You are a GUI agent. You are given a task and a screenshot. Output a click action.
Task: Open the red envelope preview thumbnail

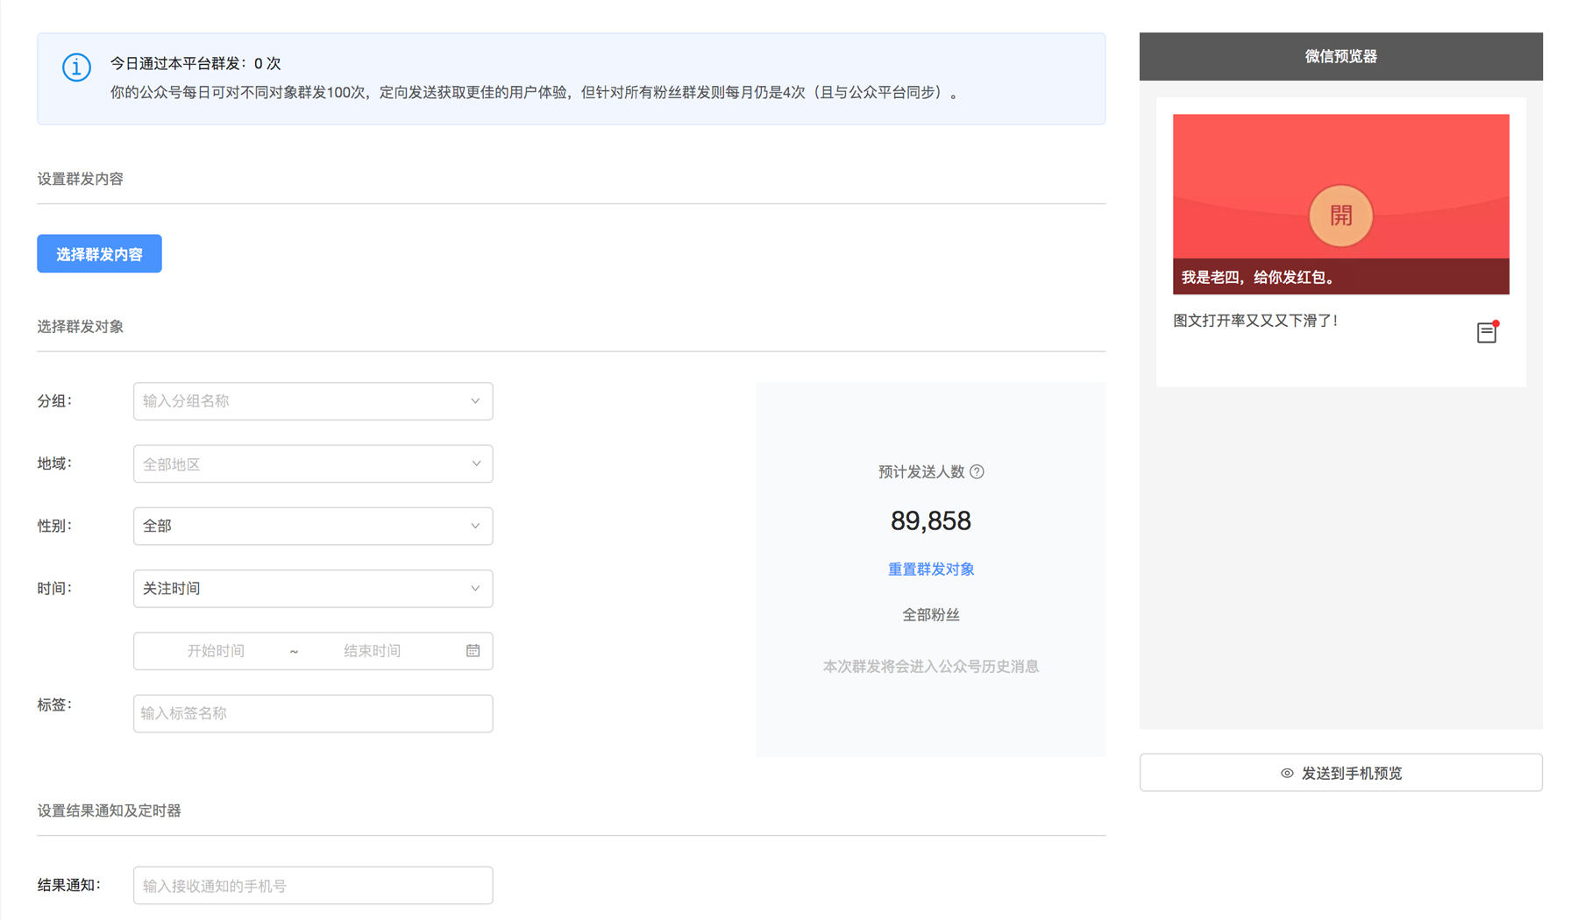(1340, 204)
